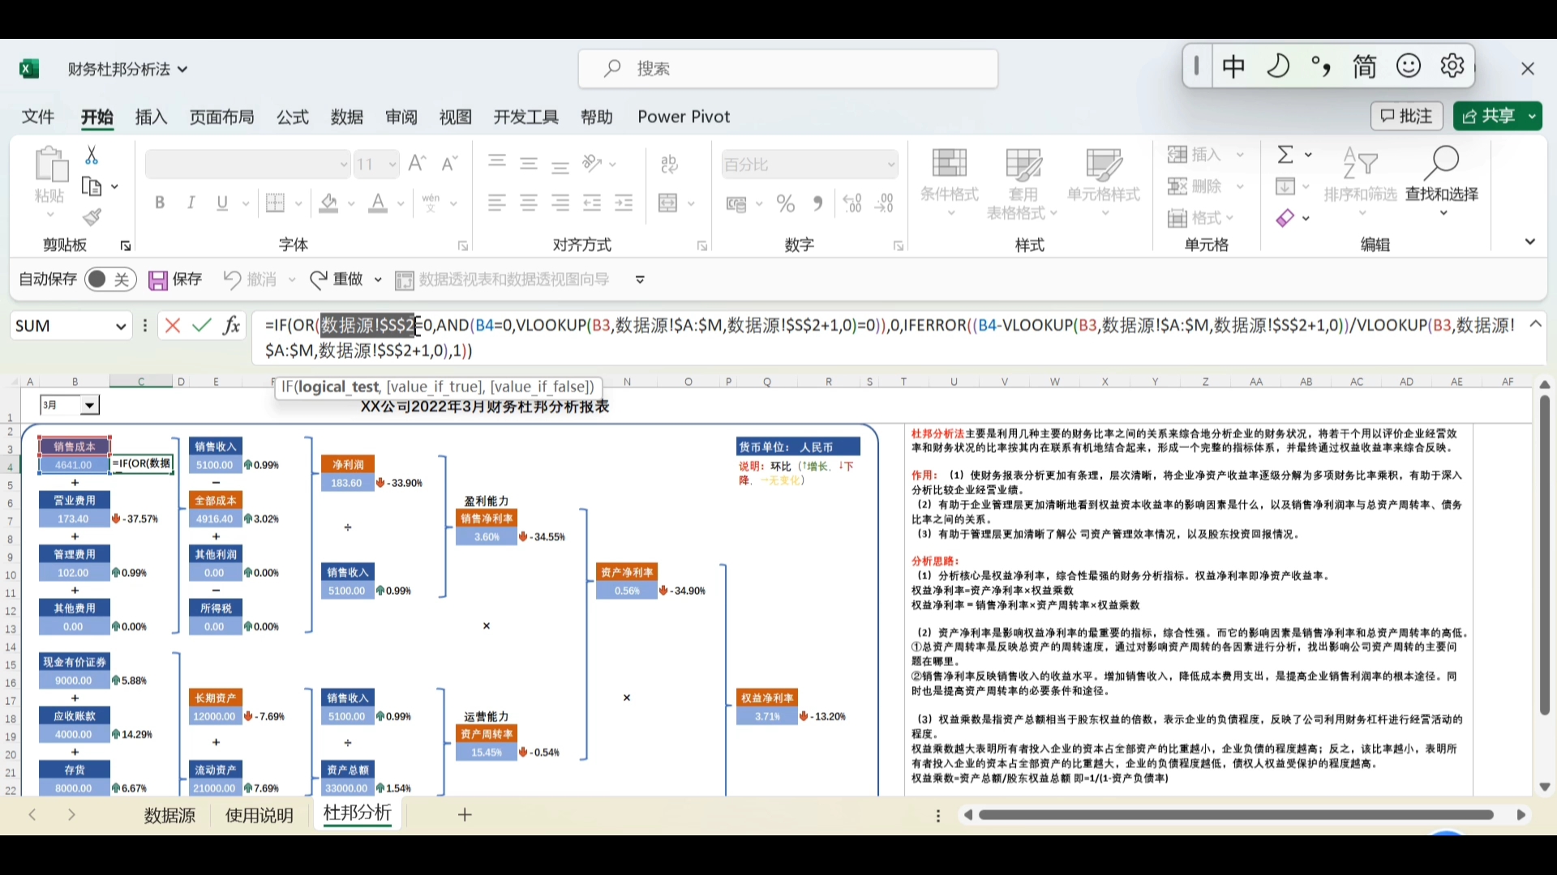Click the 保存 save button
This screenshot has height=875, width=1557.
point(176,280)
